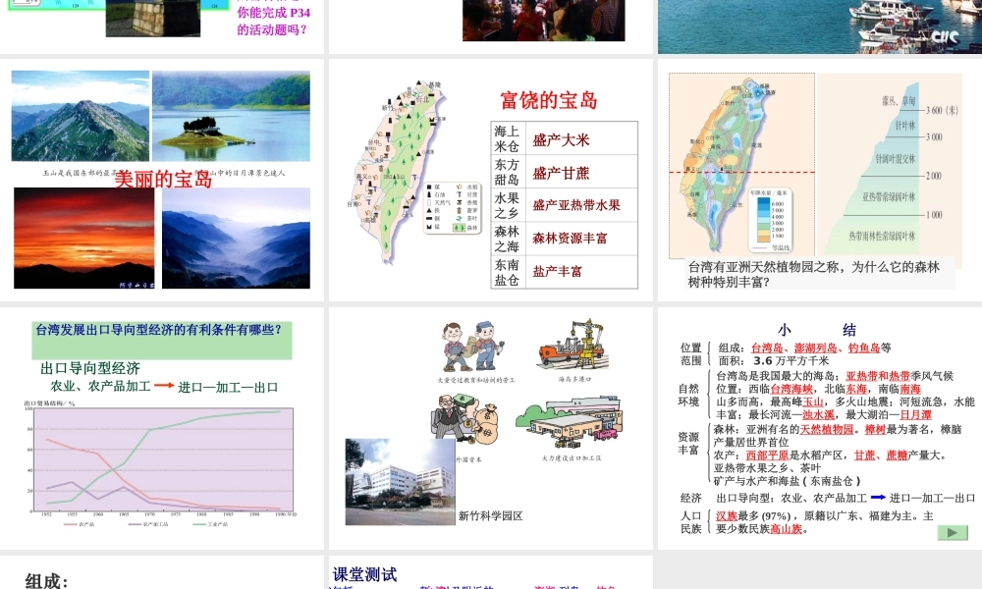Click the 出口导向型经济 heading
Image resolution: width=982 pixels, height=589 pixels.
90,368
